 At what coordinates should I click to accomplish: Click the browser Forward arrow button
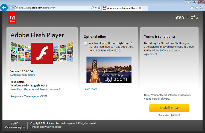click(11, 8)
